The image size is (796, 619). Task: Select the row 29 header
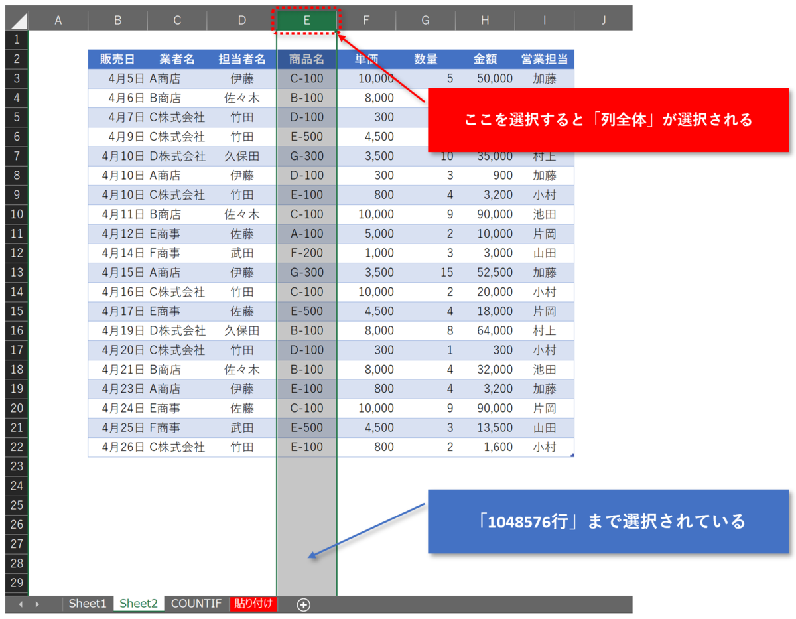[16, 583]
